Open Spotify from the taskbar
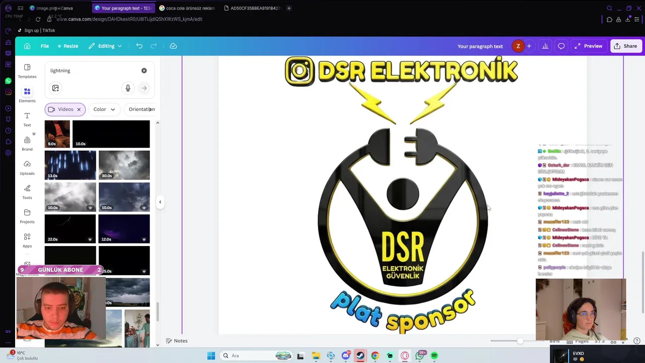 [x=434, y=356]
